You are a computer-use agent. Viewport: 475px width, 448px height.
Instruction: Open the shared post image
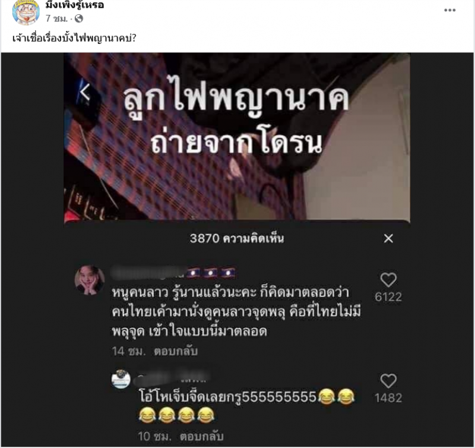pyautogui.click(x=237, y=250)
